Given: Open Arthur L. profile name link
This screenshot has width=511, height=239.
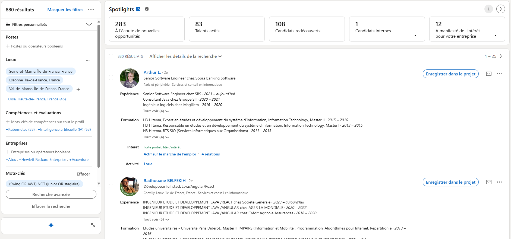Looking at the screenshot, I should [152, 72].
